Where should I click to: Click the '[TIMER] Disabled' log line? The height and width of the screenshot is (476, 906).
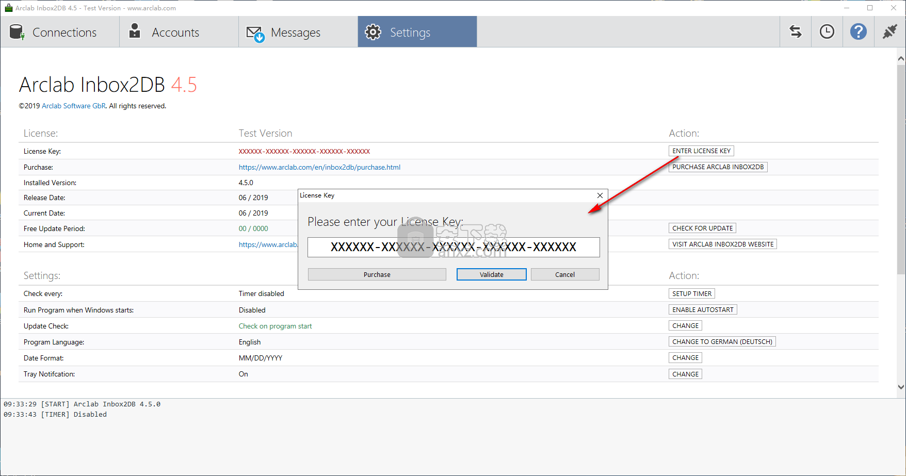coord(55,415)
